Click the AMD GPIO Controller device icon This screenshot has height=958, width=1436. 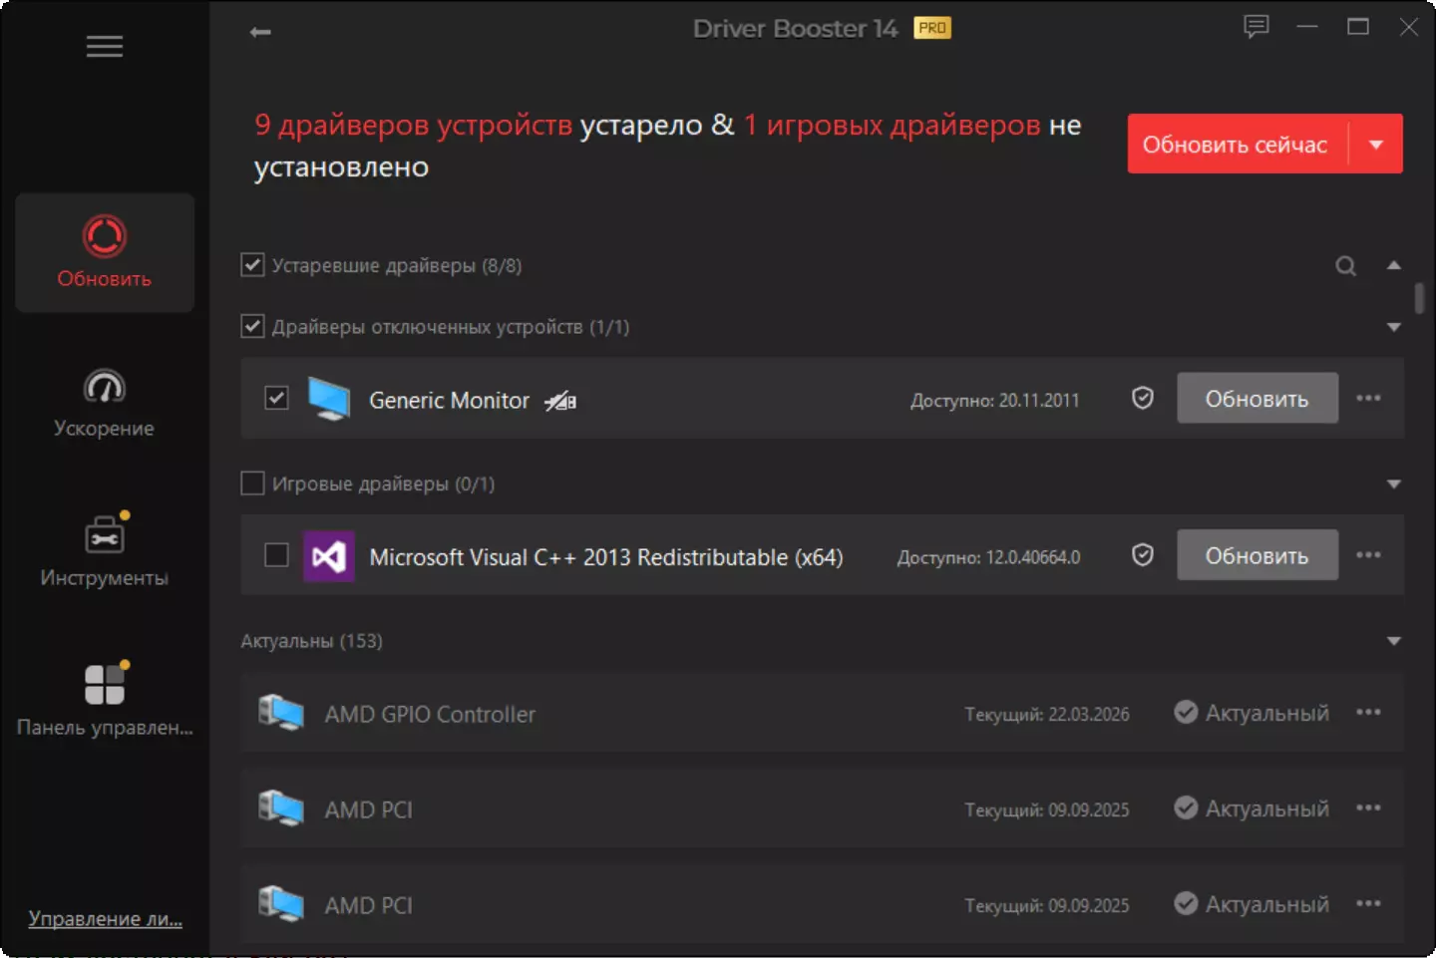point(281,713)
